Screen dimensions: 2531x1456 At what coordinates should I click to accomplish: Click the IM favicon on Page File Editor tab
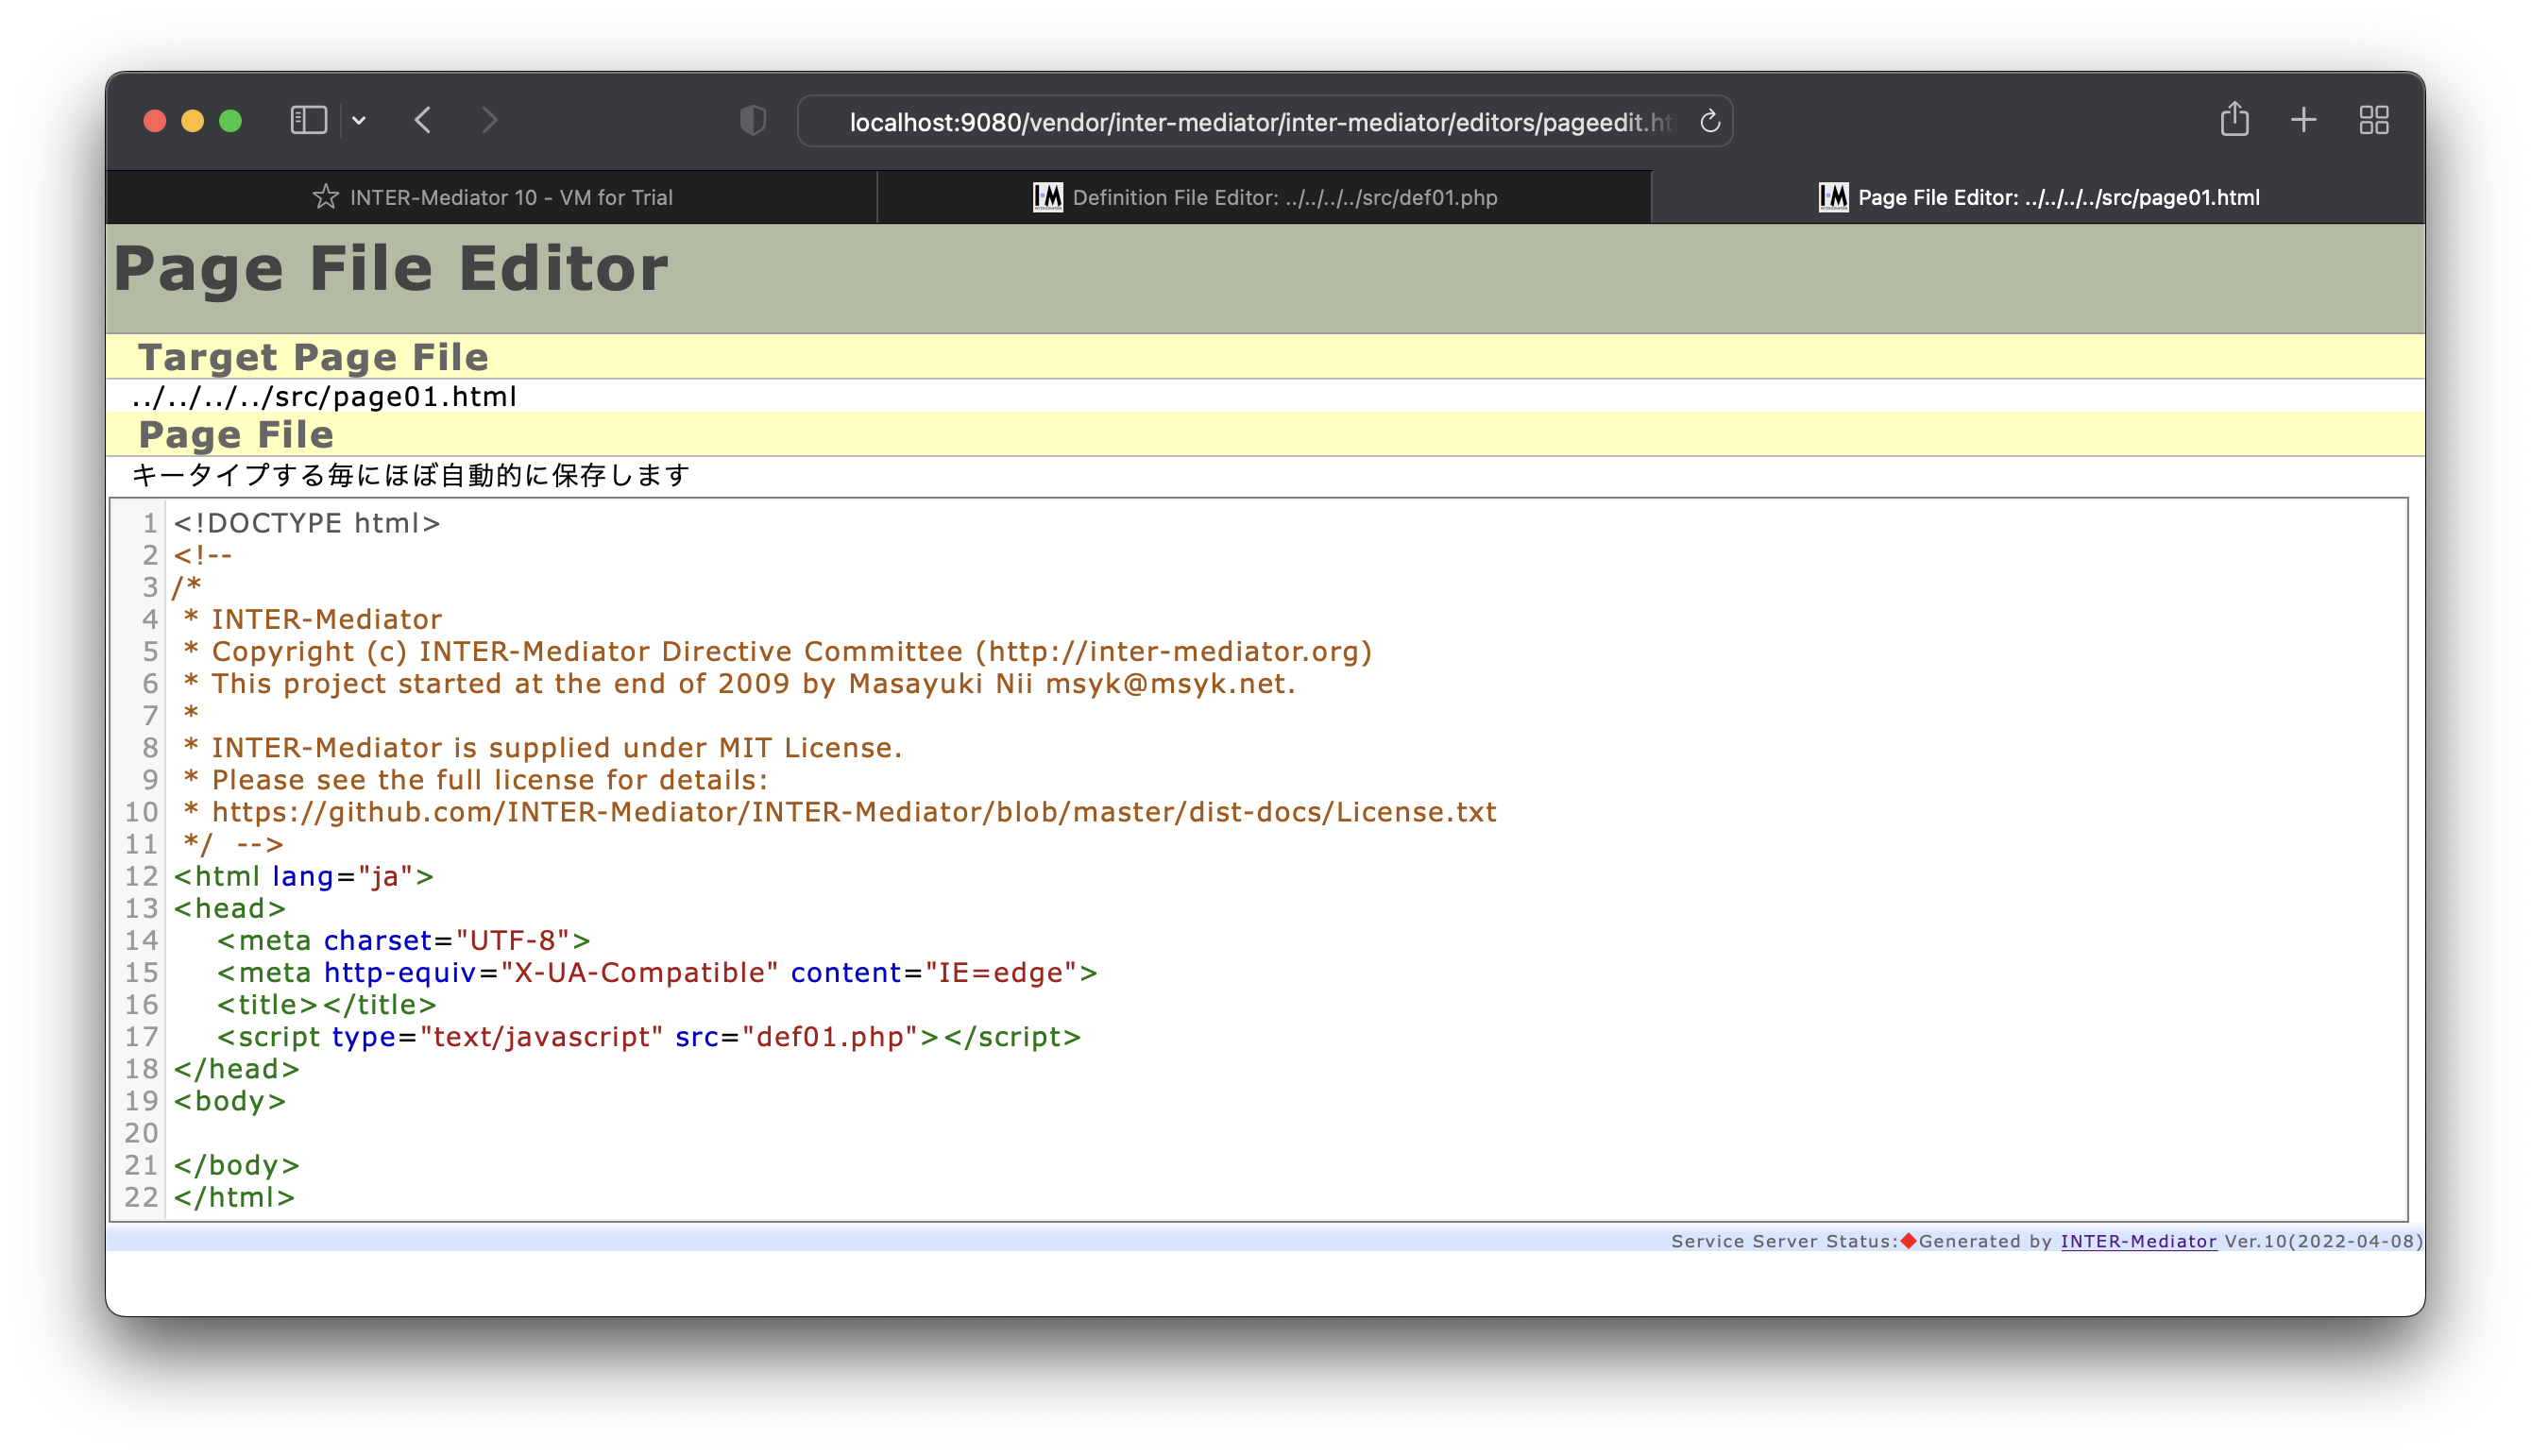pyautogui.click(x=1832, y=197)
